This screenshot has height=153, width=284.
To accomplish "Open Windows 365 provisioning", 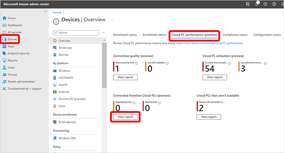I will click(64, 138).
